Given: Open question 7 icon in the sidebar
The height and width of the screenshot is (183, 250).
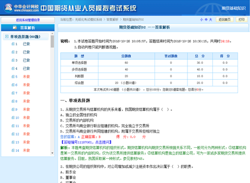Looking at the screenshot, I should pyautogui.click(x=13, y=93).
